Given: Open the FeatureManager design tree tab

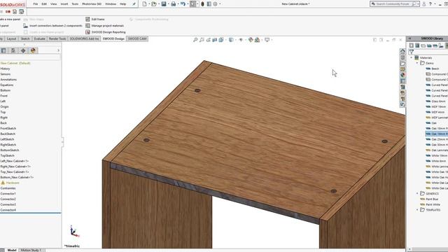Looking at the screenshot, I should [3, 50].
